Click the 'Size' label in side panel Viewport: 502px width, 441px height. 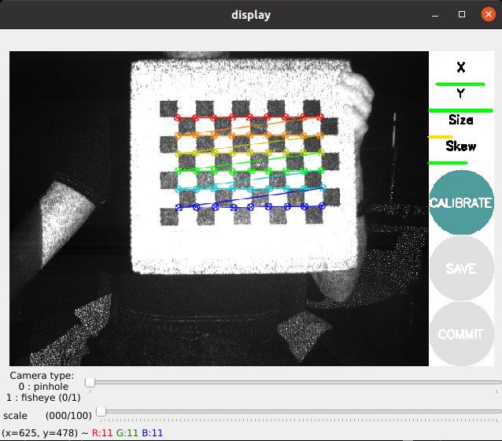pos(461,120)
